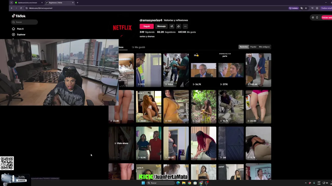The image size is (332, 186).
Task: Click the address bar URL
Action: [41, 8]
